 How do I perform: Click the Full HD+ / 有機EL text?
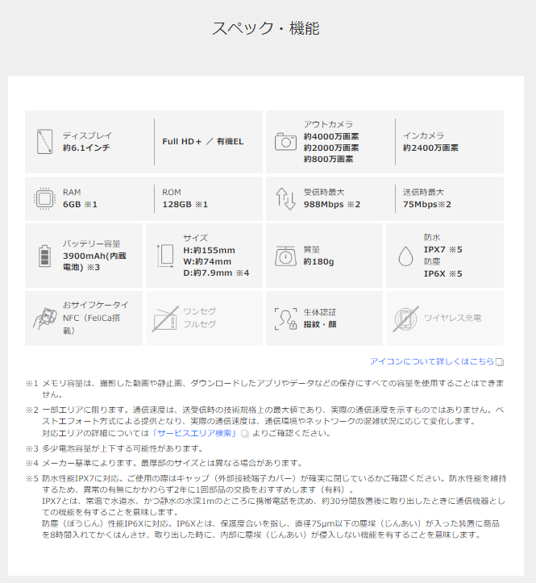click(203, 141)
